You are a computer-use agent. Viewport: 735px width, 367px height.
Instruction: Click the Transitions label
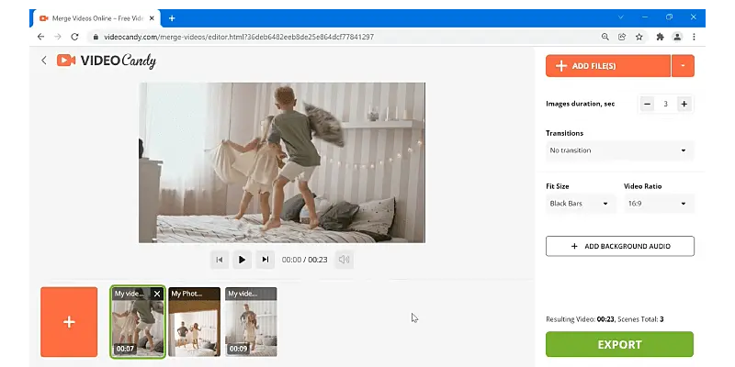tap(564, 133)
